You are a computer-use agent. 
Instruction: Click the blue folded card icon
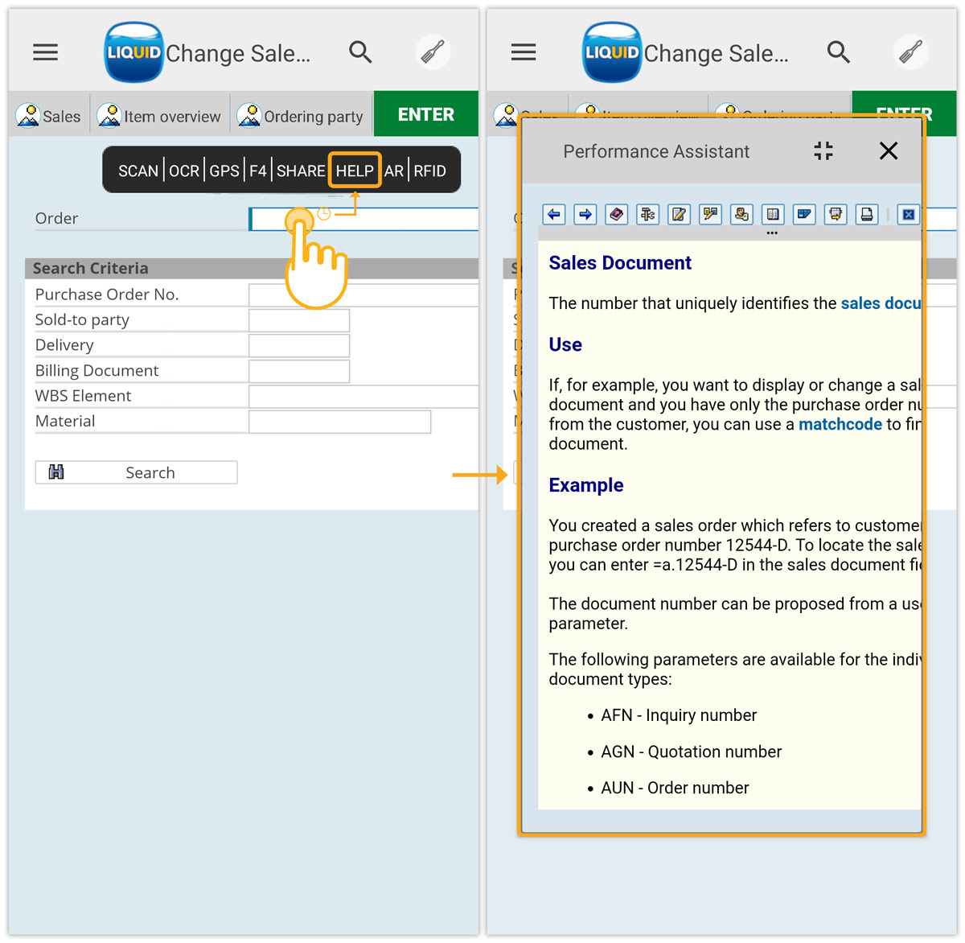[x=804, y=215]
